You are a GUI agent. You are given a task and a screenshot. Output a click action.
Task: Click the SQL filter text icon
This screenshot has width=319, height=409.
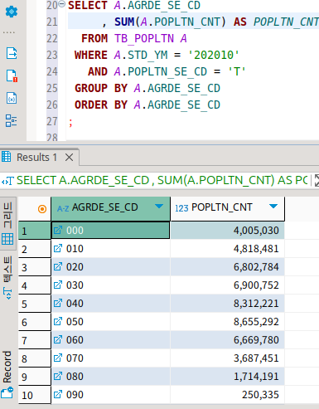pos(7,181)
